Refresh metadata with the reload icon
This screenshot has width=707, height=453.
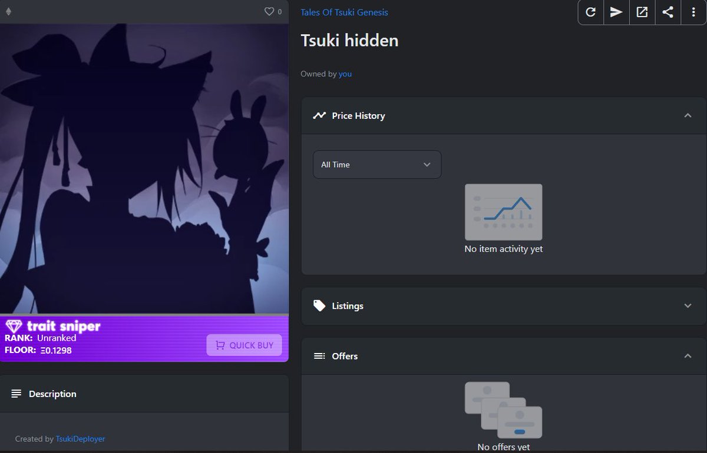(590, 12)
